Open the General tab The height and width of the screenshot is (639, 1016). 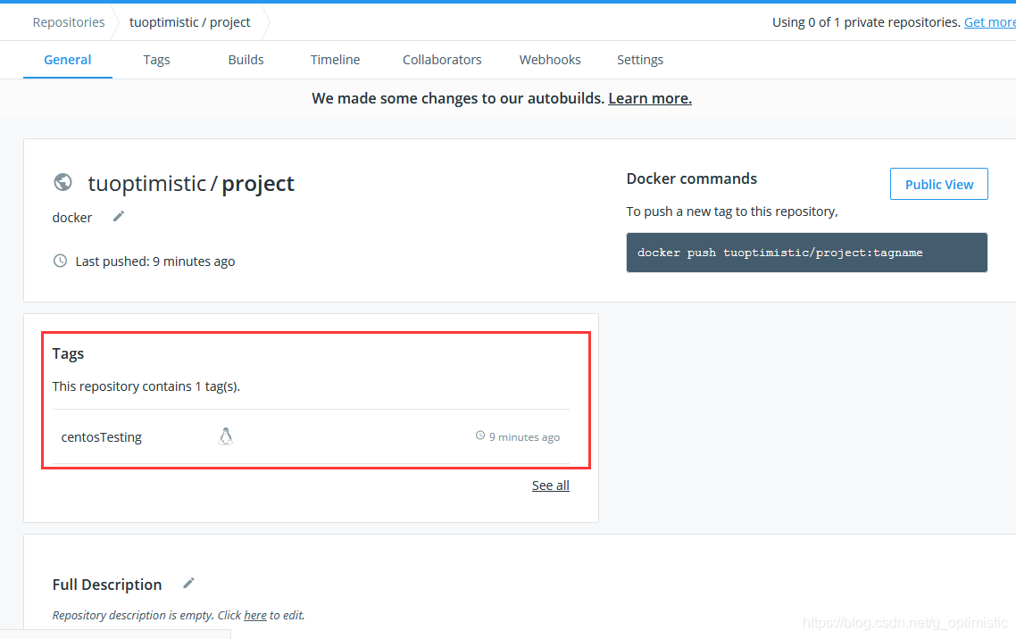coord(67,60)
